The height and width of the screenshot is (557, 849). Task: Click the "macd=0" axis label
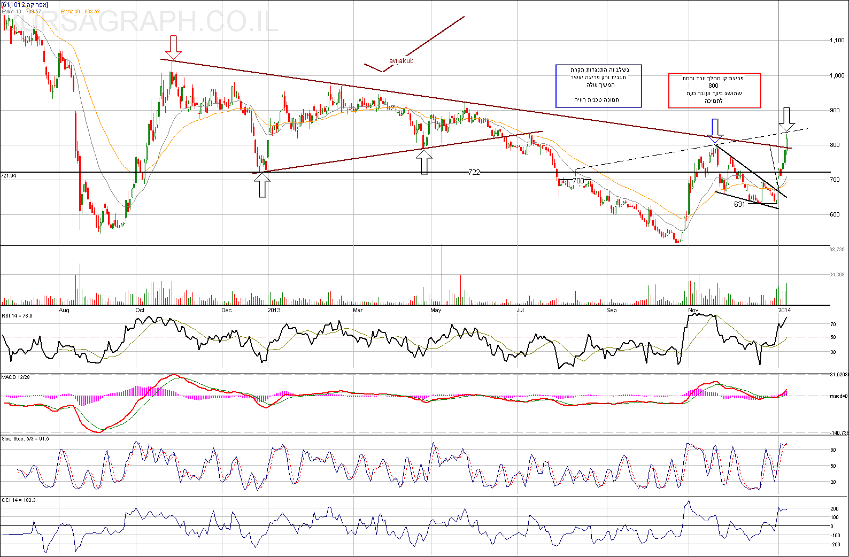[x=838, y=396]
